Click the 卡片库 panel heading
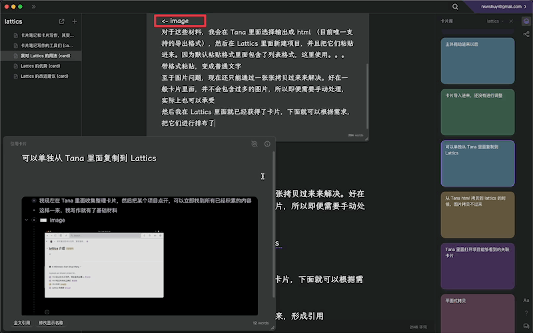533x333 pixels. 446,21
